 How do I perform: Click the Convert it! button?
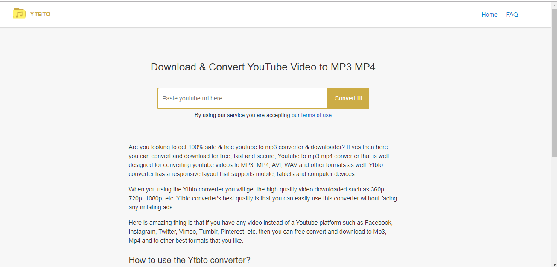click(348, 98)
